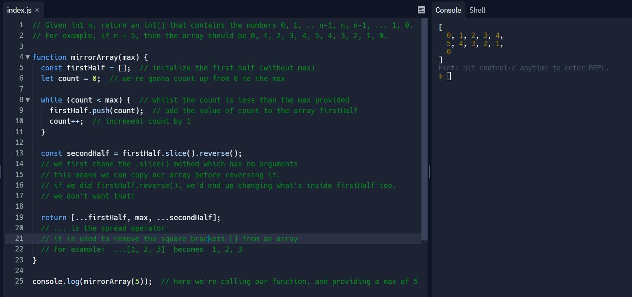Click the 'return' keyword on line 19
Screen dimensions: 632x297
[53, 218]
